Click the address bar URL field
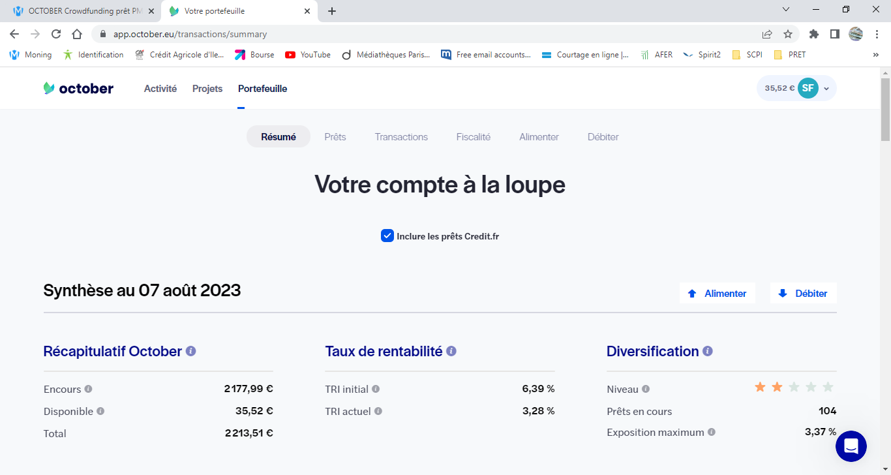 pos(424,34)
